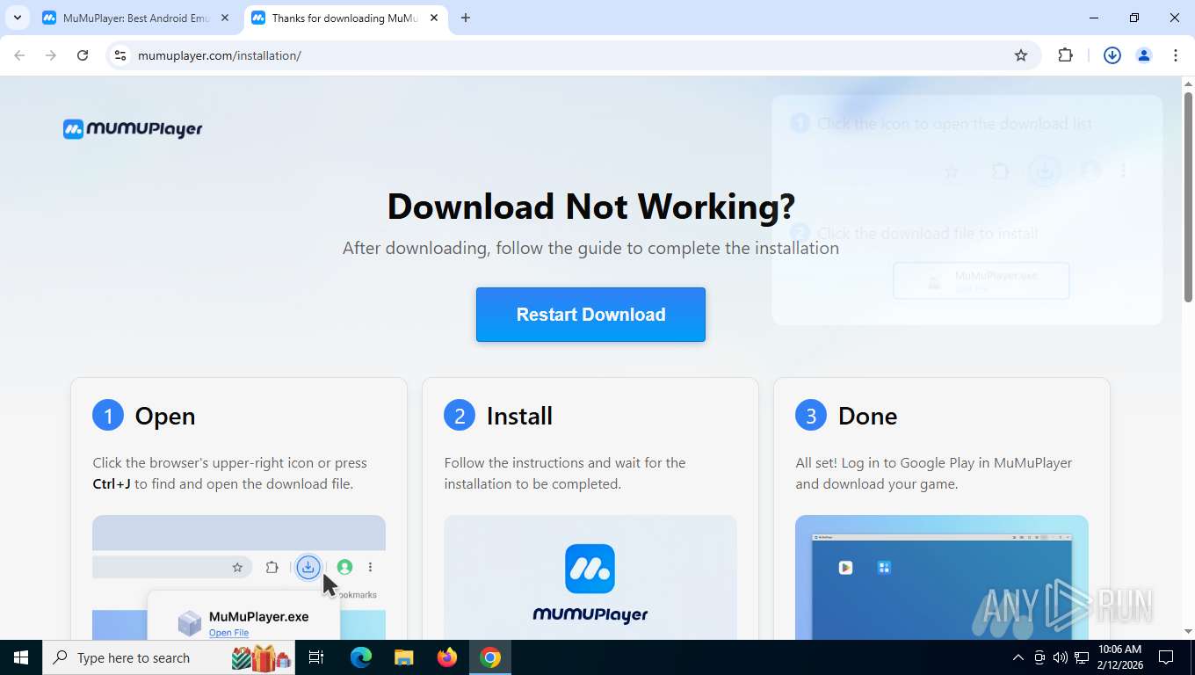Viewport: 1195px width, 675px height.
Task: Close the MuMuPlayer: Best Android Emulator tab
Action: [225, 18]
